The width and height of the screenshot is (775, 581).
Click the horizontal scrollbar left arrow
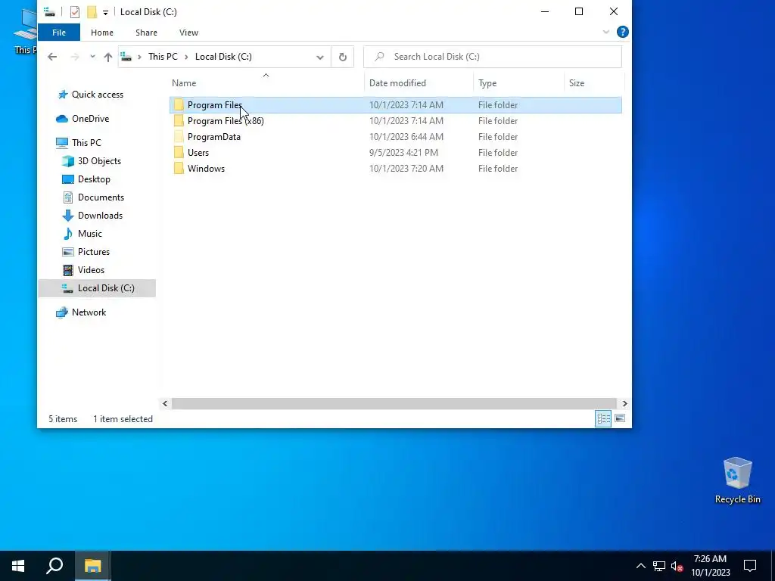tap(165, 404)
